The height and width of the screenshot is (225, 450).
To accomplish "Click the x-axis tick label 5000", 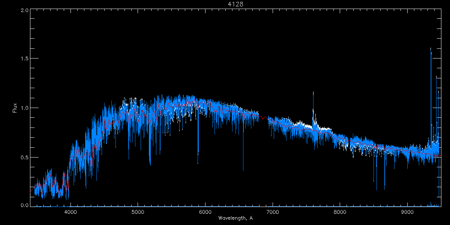I will coord(138,212).
